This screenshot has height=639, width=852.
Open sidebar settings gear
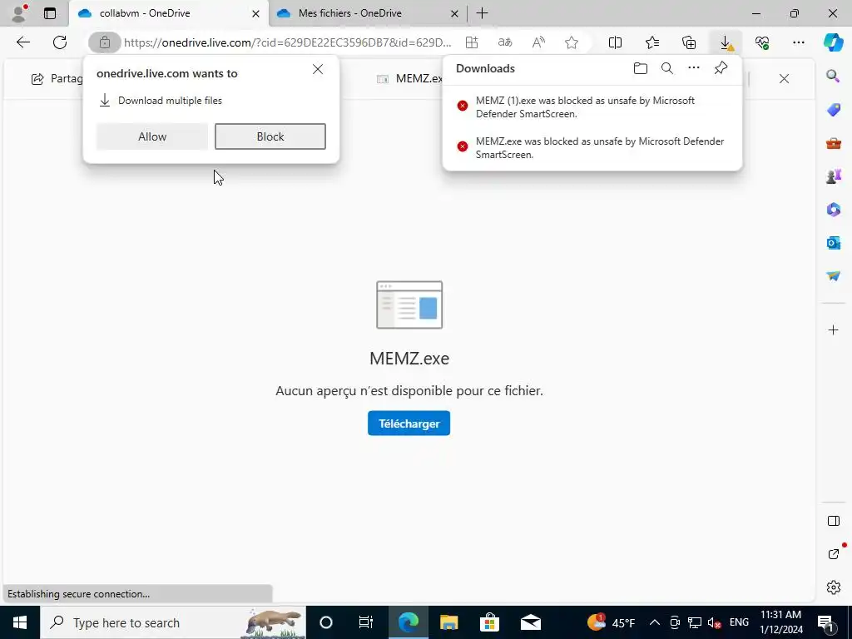click(833, 587)
